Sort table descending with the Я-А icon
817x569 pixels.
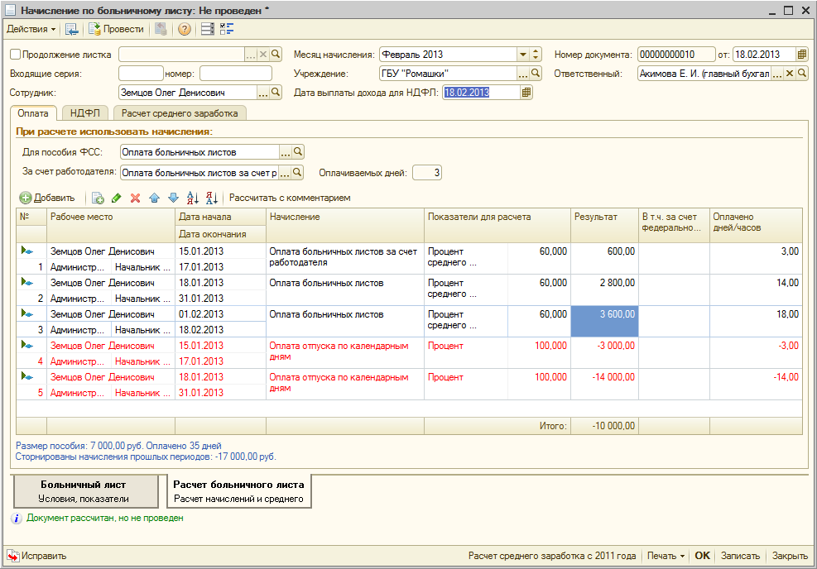pyautogui.click(x=211, y=198)
